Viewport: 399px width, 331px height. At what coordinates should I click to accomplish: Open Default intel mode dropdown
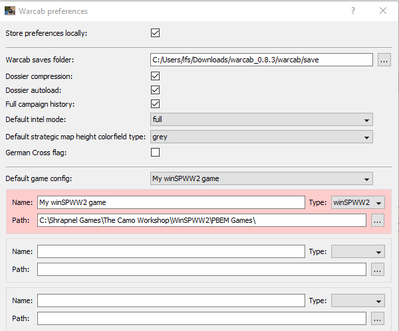click(x=261, y=119)
